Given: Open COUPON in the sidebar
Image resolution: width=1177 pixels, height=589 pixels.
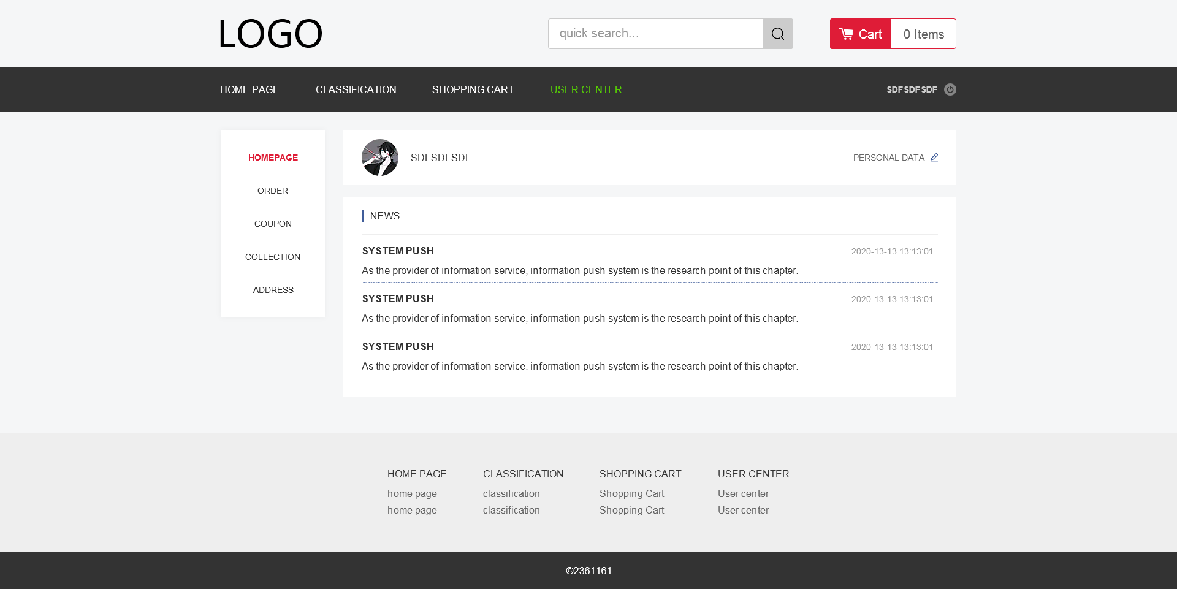Looking at the screenshot, I should tap(273, 224).
